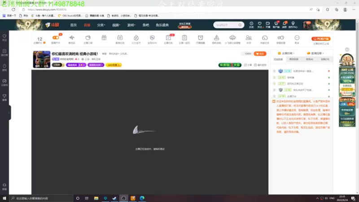
Task: Click the 分享 share link
Action: 248,65
